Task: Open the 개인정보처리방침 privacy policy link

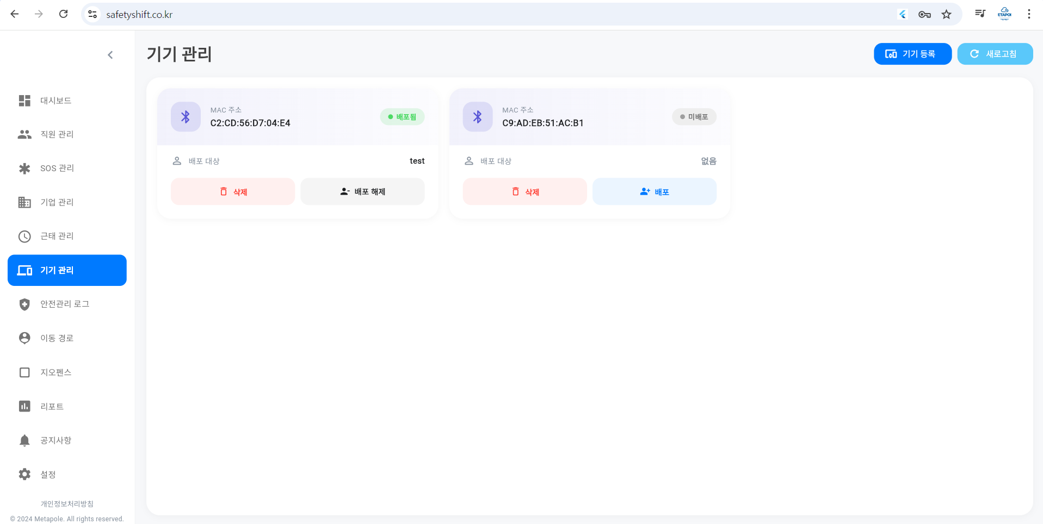Action: click(67, 504)
